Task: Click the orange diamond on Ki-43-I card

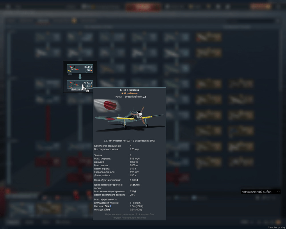Action: coord(91,70)
